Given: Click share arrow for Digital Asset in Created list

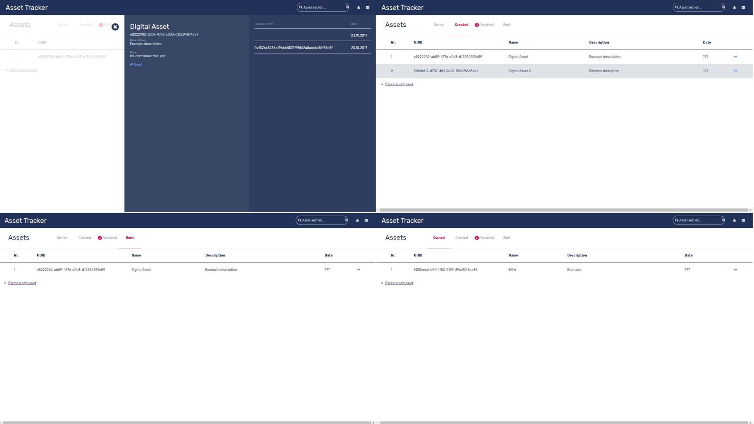Looking at the screenshot, I should tap(735, 57).
